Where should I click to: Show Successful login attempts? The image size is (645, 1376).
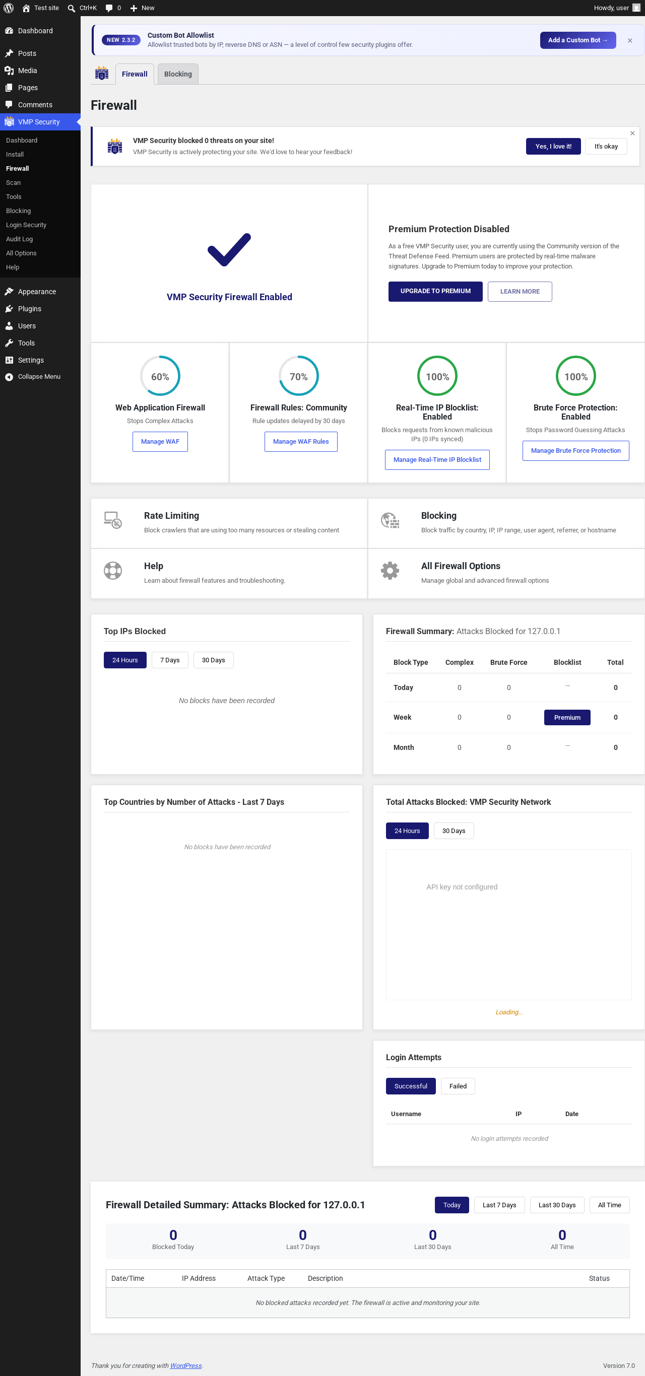coord(410,1086)
